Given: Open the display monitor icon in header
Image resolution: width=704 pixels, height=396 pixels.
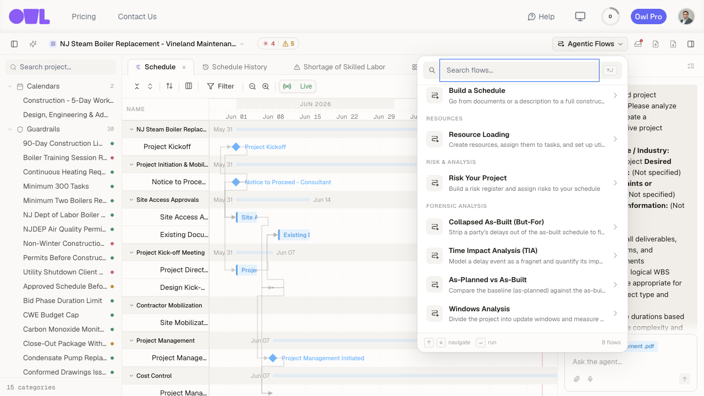Looking at the screenshot, I should 580,16.
